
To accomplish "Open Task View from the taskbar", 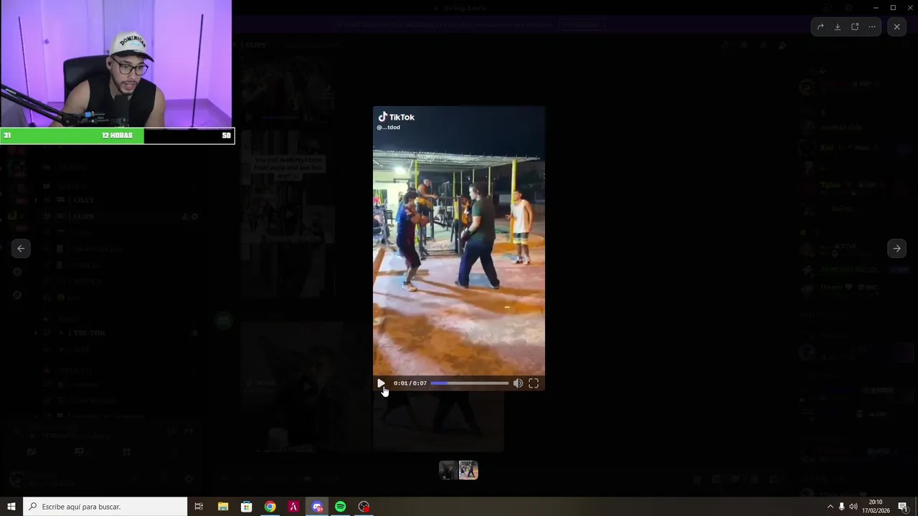I will 199,507.
